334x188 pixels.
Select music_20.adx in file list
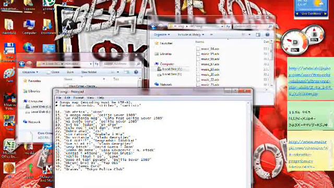point(210,75)
